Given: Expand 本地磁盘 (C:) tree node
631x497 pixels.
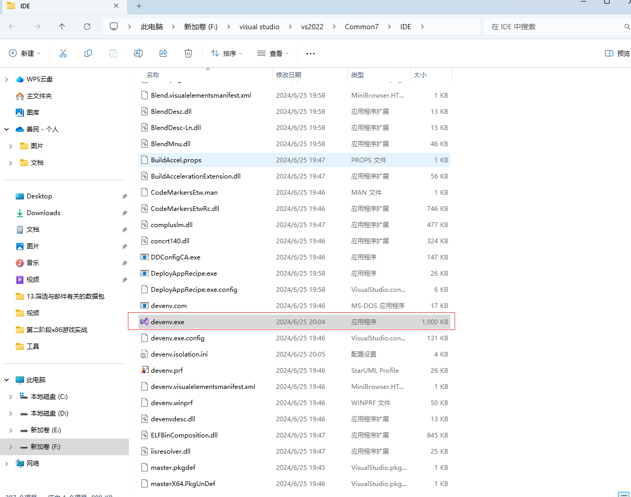Looking at the screenshot, I should [11, 397].
